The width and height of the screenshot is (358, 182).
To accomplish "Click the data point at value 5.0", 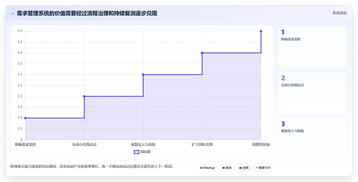I will click(x=261, y=31).
